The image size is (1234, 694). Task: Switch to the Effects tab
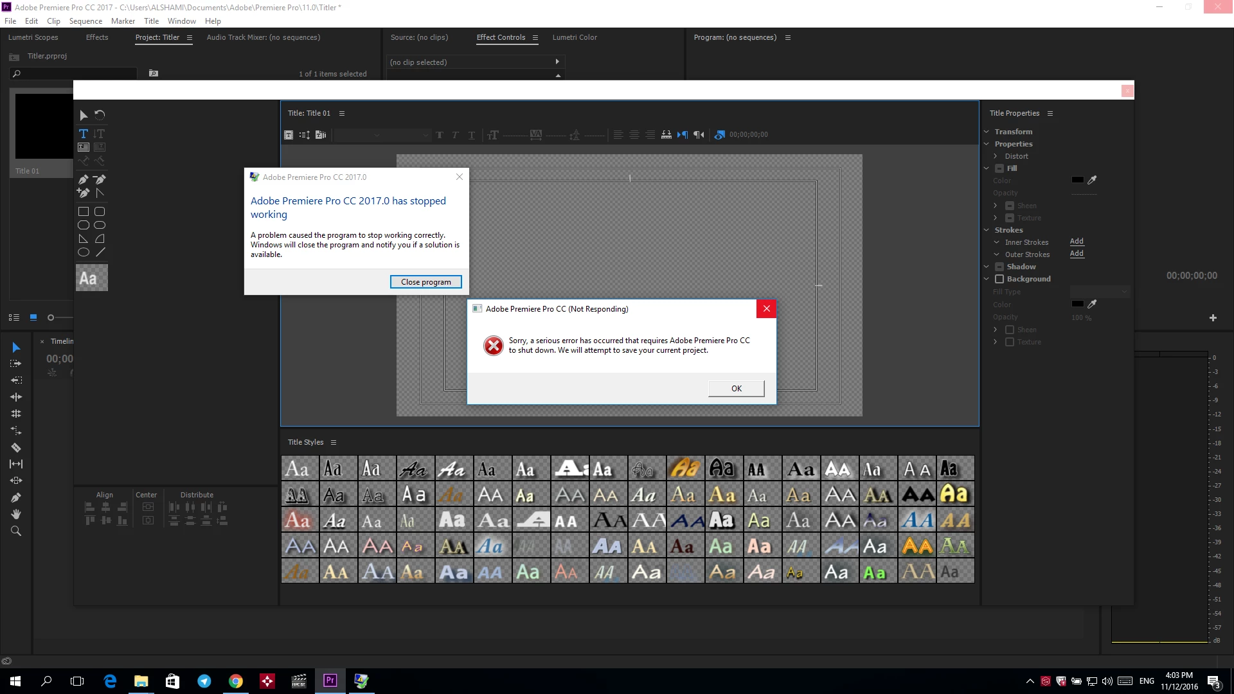[97, 37]
